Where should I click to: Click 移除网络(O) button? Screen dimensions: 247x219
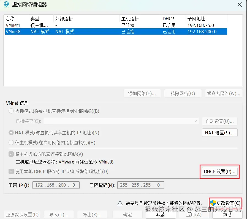pos(183,93)
